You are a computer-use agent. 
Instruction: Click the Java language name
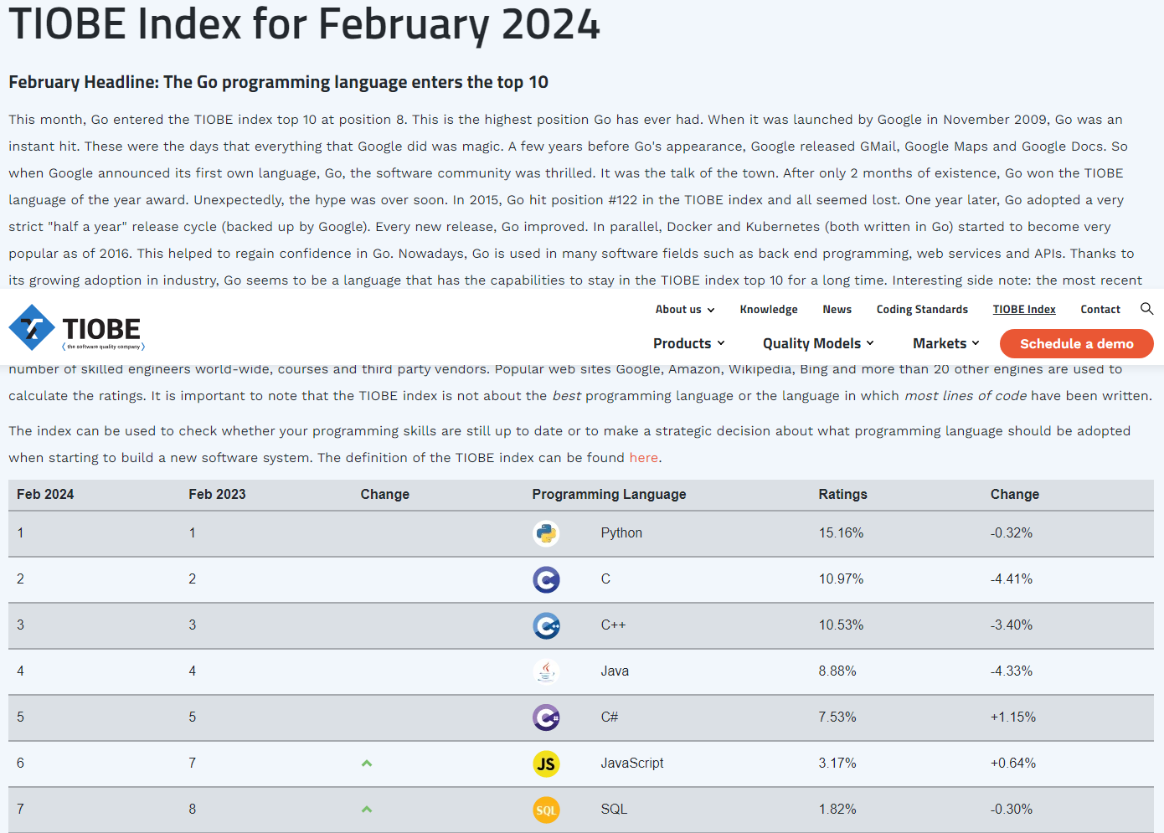(x=615, y=671)
